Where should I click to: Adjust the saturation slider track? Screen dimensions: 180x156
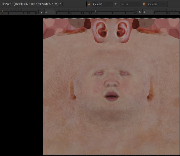(167, 11)
